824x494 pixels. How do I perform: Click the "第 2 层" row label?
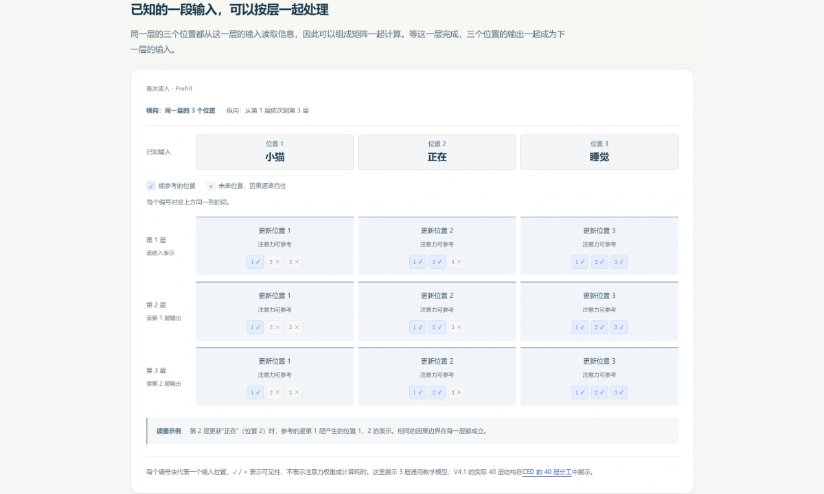coord(156,305)
